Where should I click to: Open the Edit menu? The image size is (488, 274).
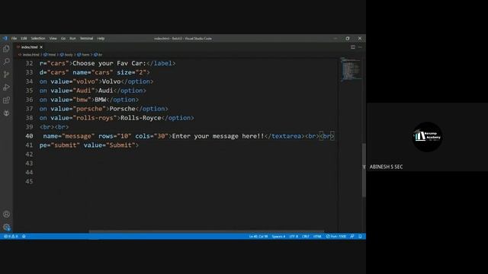pos(24,39)
